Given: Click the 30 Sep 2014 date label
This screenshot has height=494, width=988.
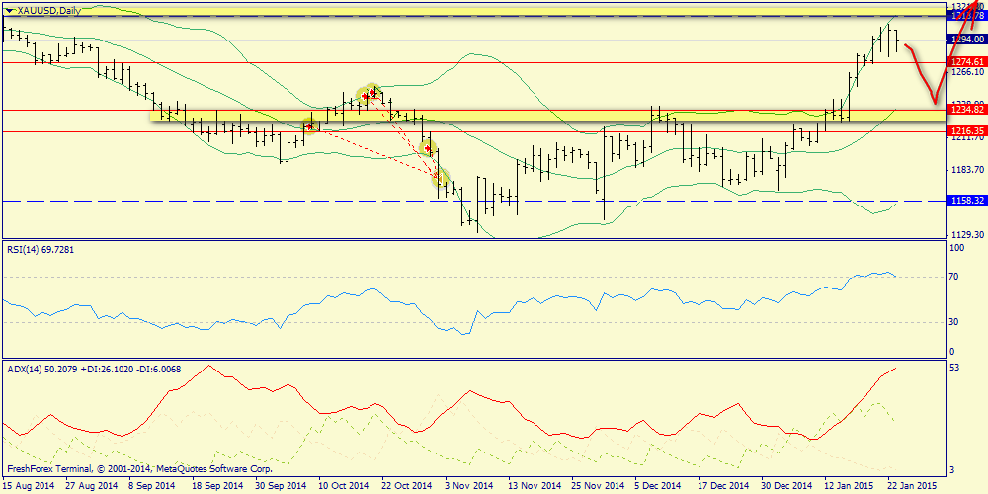Looking at the screenshot, I should [280, 486].
